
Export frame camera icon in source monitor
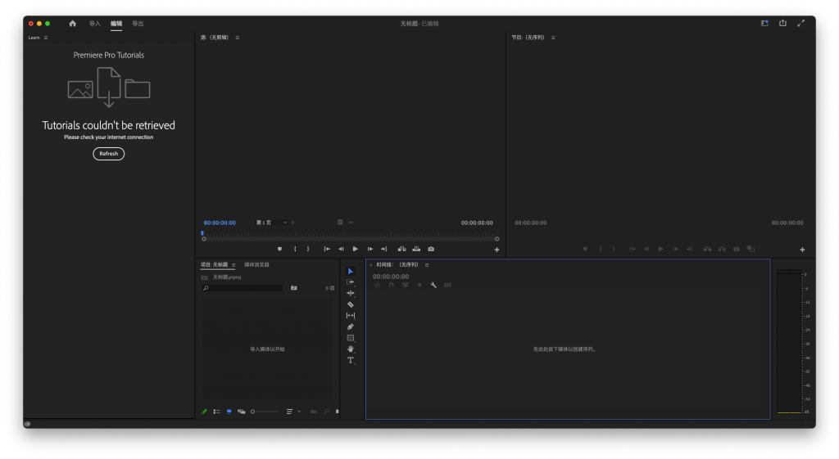pyautogui.click(x=431, y=249)
